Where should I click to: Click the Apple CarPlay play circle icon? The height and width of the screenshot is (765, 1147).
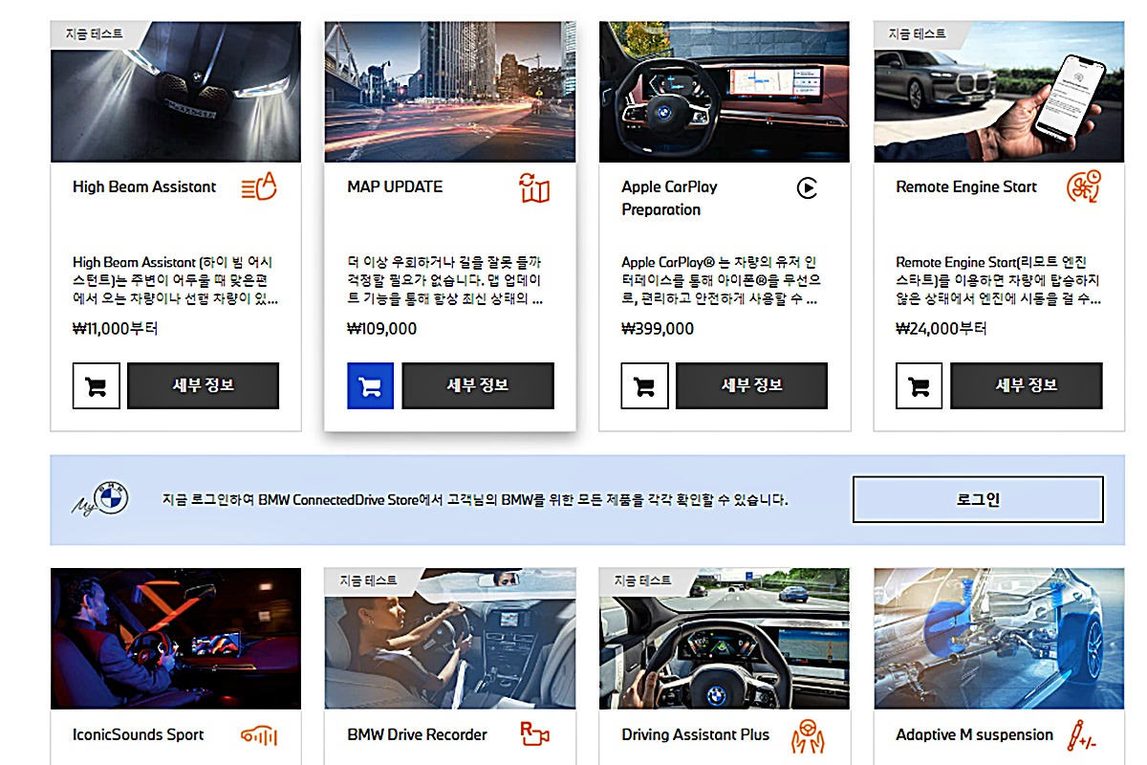click(808, 188)
